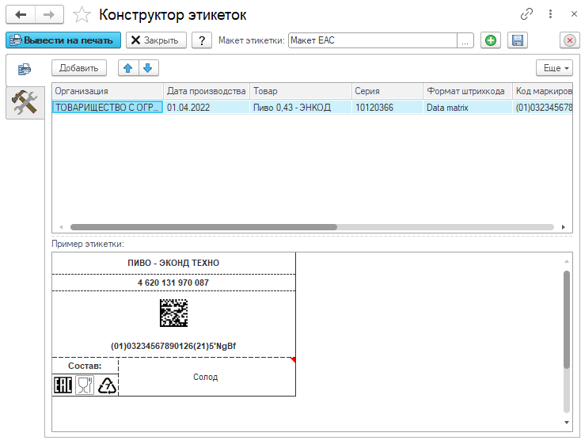Click the back navigation arrow
The height and width of the screenshot is (444, 581).
point(21,14)
